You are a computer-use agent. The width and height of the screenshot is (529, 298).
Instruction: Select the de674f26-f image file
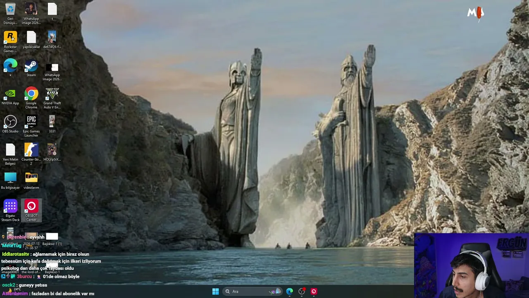click(x=52, y=40)
